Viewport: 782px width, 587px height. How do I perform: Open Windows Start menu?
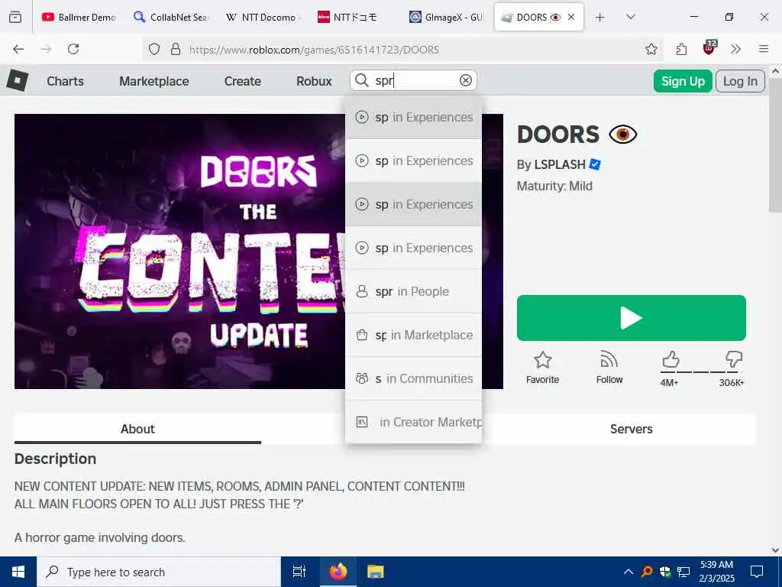pyautogui.click(x=18, y=572)
